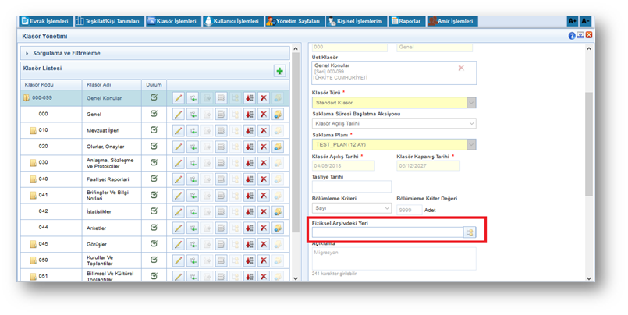Open the Saklama Planı dropdown
This screenshot has height=315, width=628.
(471, 145)
